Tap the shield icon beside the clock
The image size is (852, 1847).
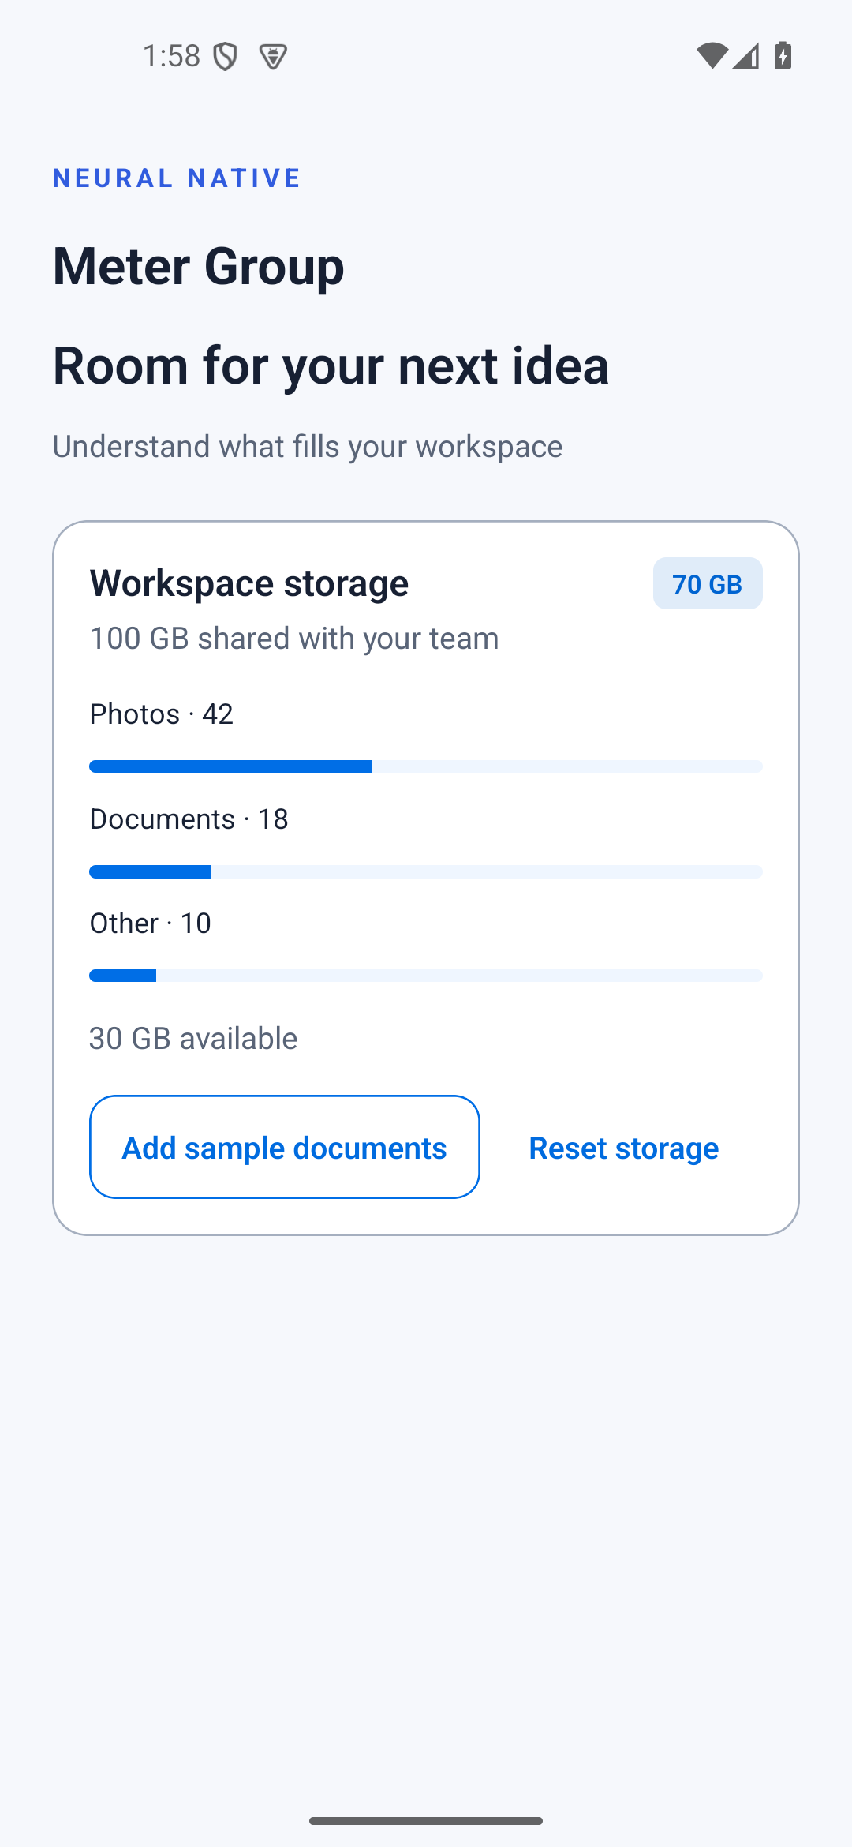[x=226, y=57]
